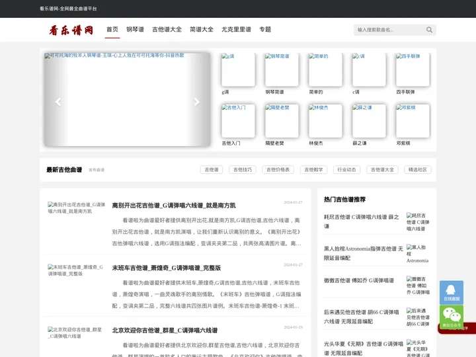Open 光头华夏《无期》吉他谱 recommendation

tap(363, 348)
